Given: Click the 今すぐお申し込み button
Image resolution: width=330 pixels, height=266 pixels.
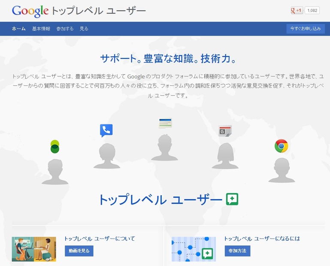Looking at the screenshot, I should 306,29.
